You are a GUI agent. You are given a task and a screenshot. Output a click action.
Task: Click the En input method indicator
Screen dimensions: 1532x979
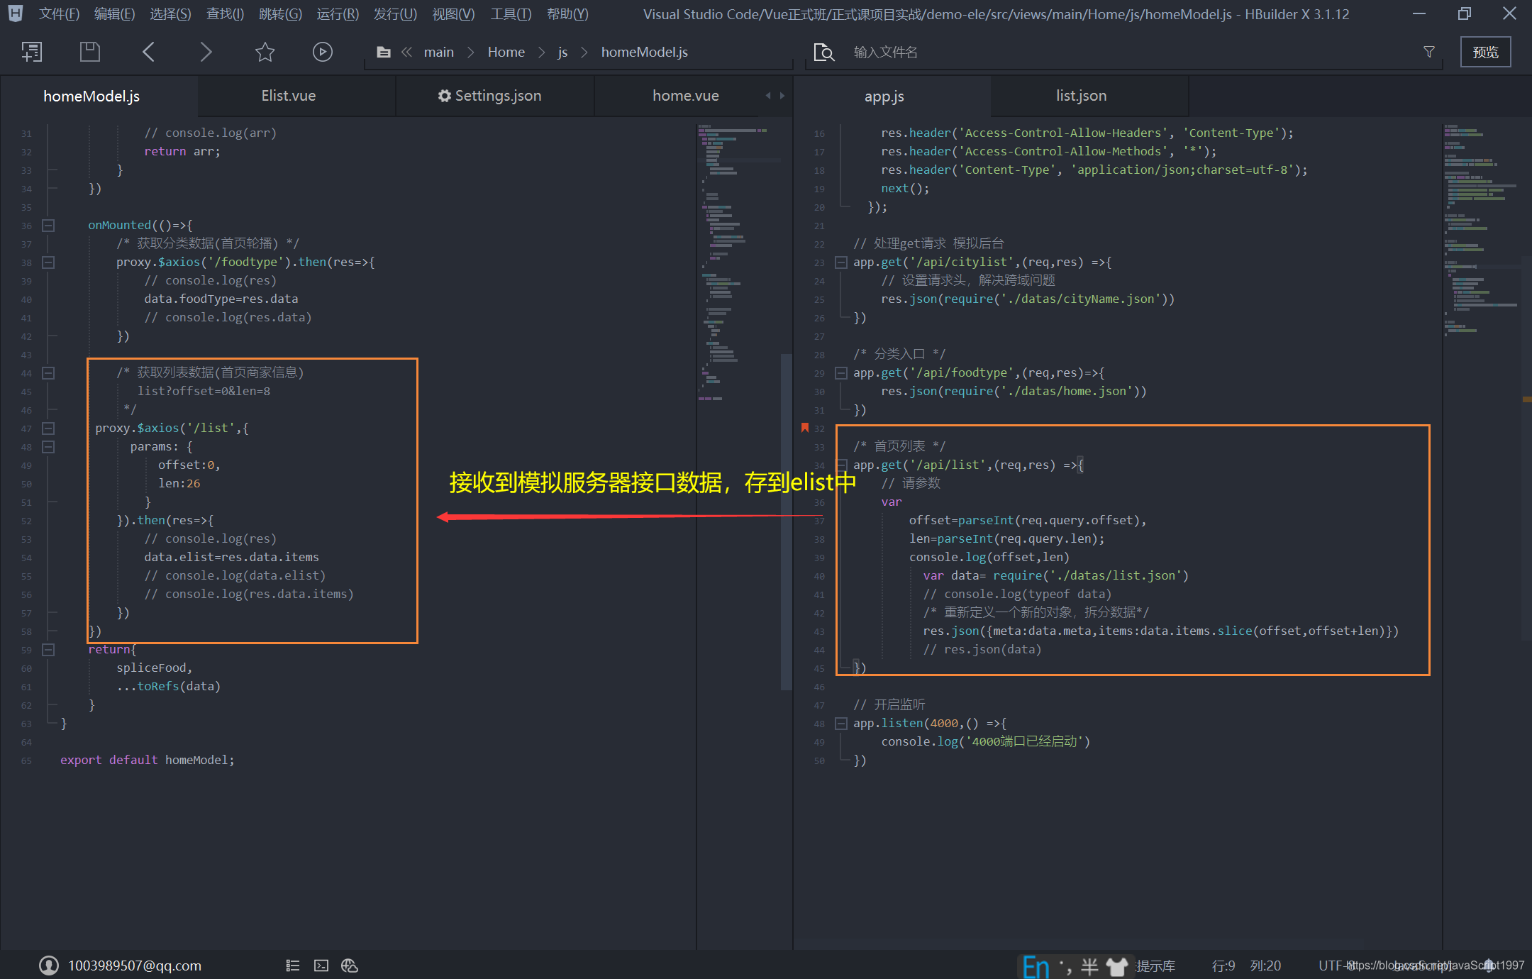pos(1036,966)
